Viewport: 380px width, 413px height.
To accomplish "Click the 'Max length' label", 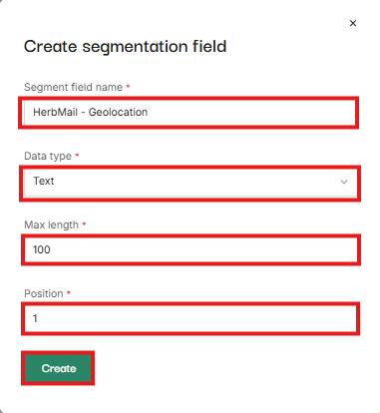I will pos(51,224).
